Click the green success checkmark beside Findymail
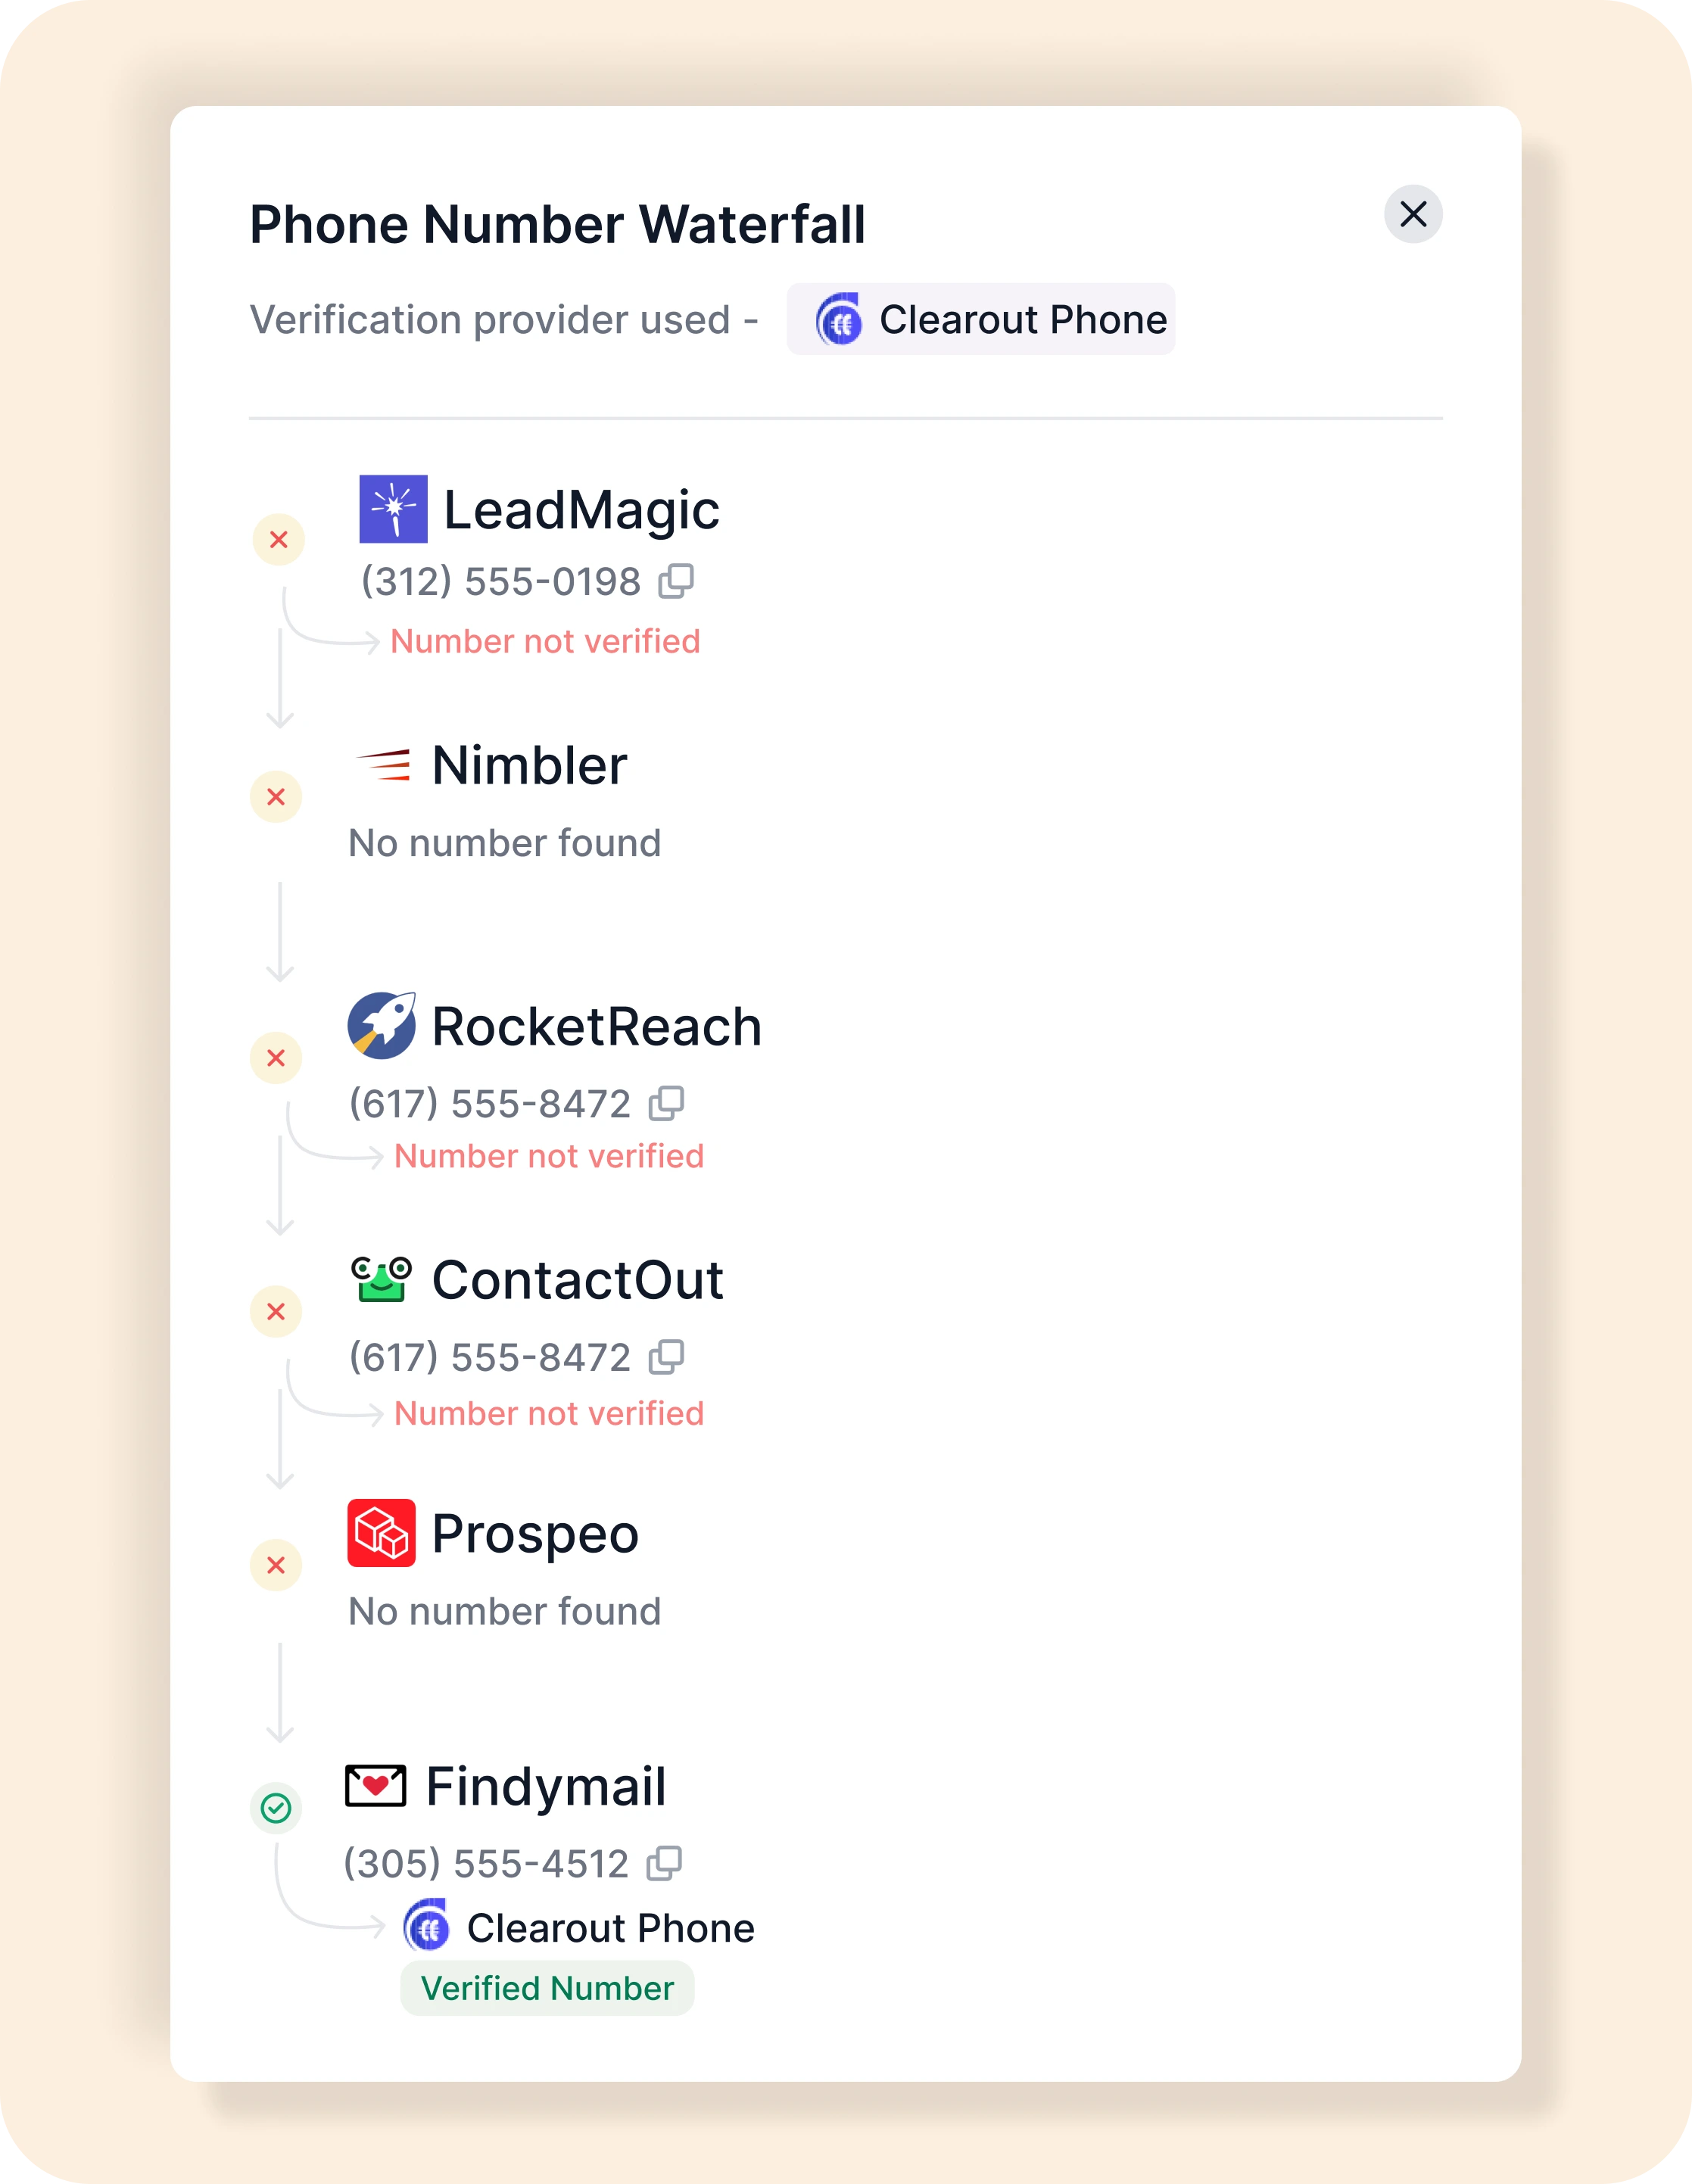Viewport: 1692px width, 2184px height. click(276, 1808)
